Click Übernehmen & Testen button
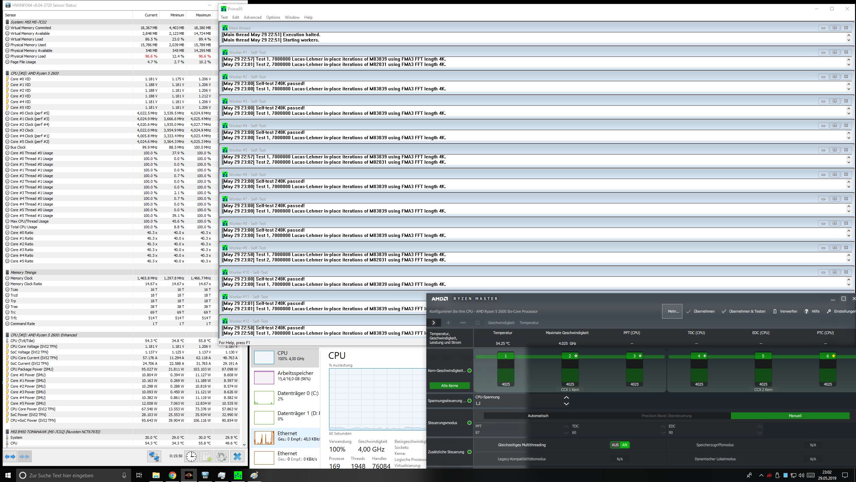The height and width of the screenshot is (482, 856). click(x=743, y=311)
